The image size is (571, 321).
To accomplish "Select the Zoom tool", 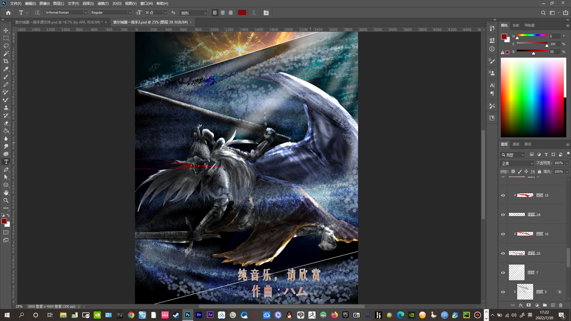I will tap(6, 200).
